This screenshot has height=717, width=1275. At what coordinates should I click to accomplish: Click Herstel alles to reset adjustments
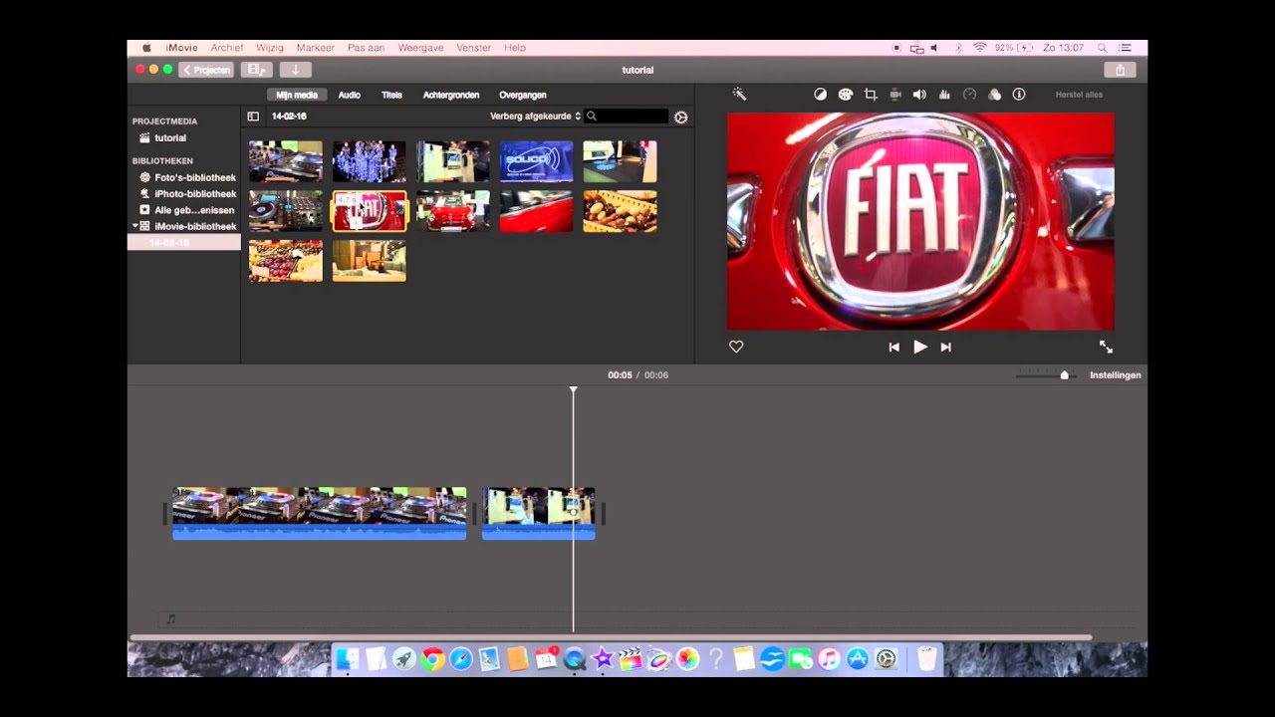[x=1079, y=95]
